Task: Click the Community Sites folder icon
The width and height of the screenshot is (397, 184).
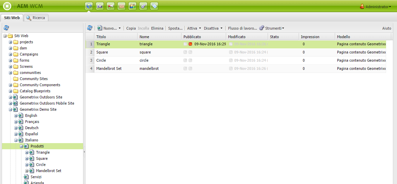Action: coord(16,79)
